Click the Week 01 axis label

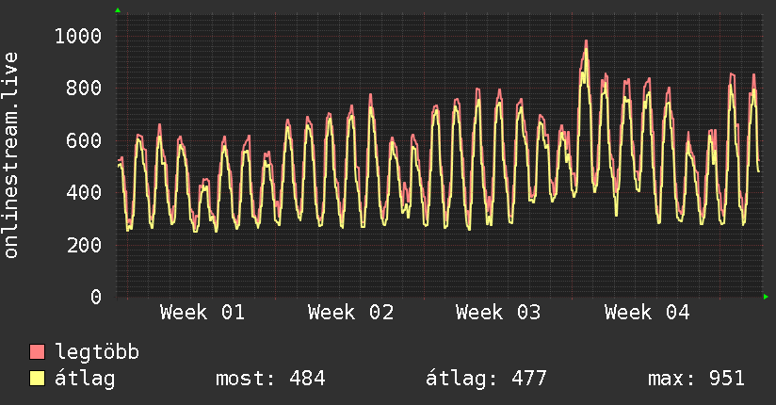[x=202, y=313]
